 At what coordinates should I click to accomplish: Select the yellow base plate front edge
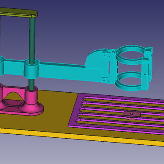click(82, 137)
